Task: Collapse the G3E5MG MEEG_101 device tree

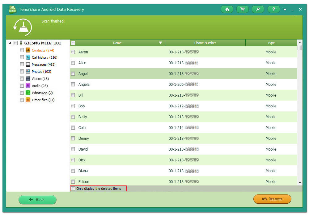Action: click(x=10, y=43)
